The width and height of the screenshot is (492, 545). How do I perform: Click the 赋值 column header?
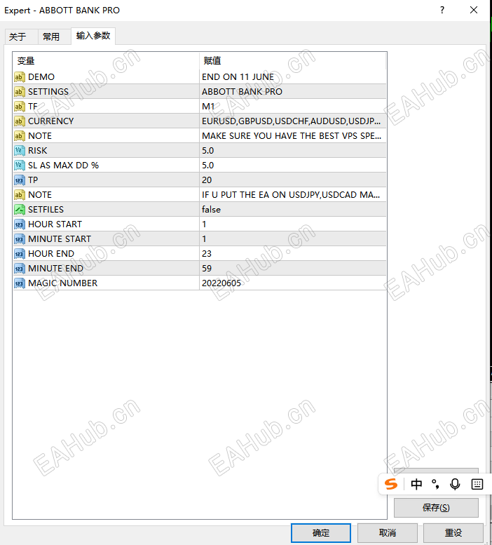click(x=293, y=61)
